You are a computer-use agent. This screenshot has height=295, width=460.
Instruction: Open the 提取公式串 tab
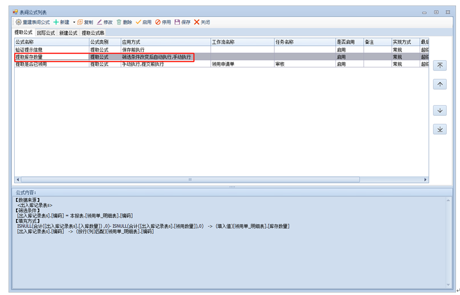click(93, 33)
